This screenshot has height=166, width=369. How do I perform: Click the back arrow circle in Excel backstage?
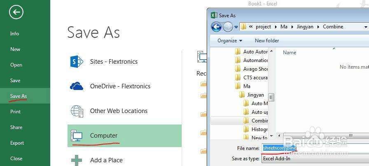(x=16, y=12)
